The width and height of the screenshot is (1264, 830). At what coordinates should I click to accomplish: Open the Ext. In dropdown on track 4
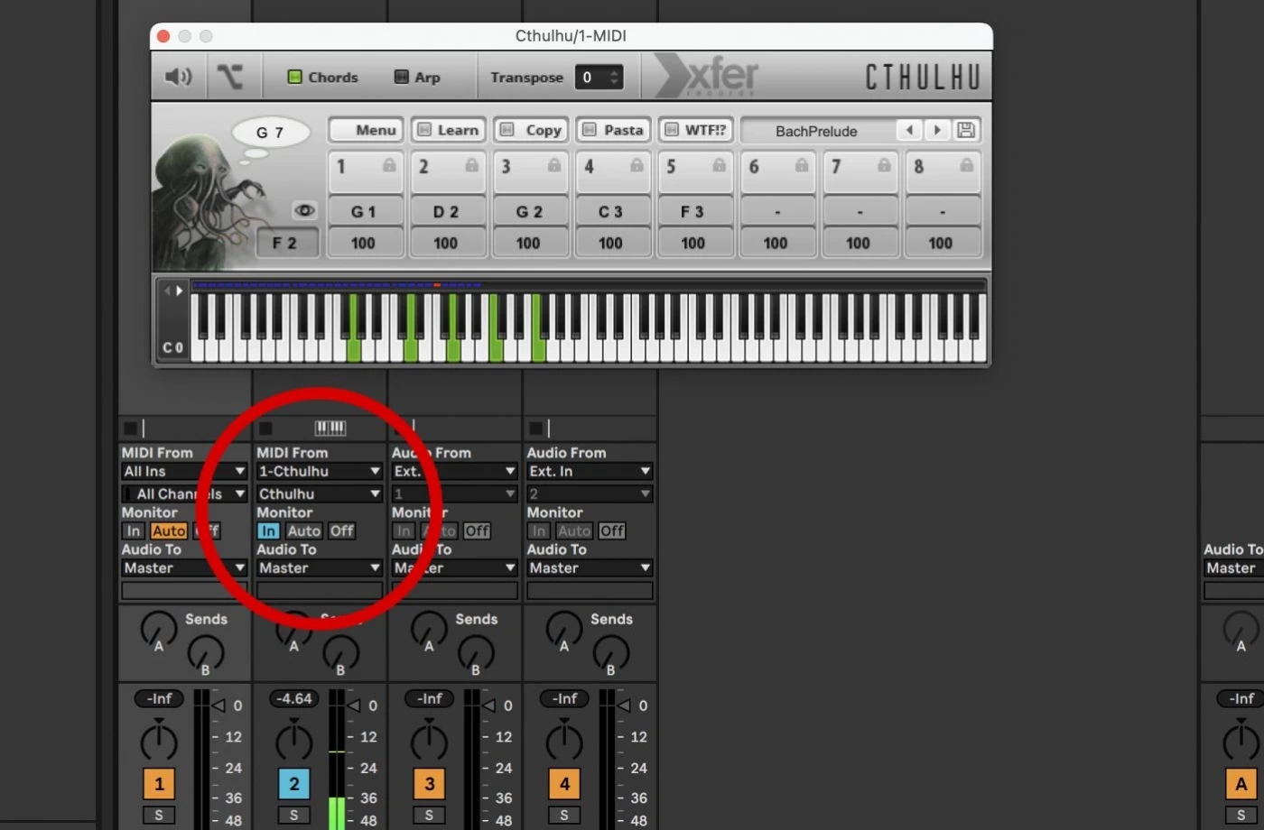[590, 471]
